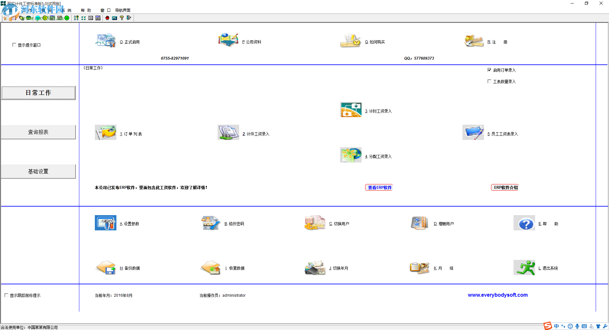
Task: Click the 当前操作员: administrator text
Action: (222, 295)
